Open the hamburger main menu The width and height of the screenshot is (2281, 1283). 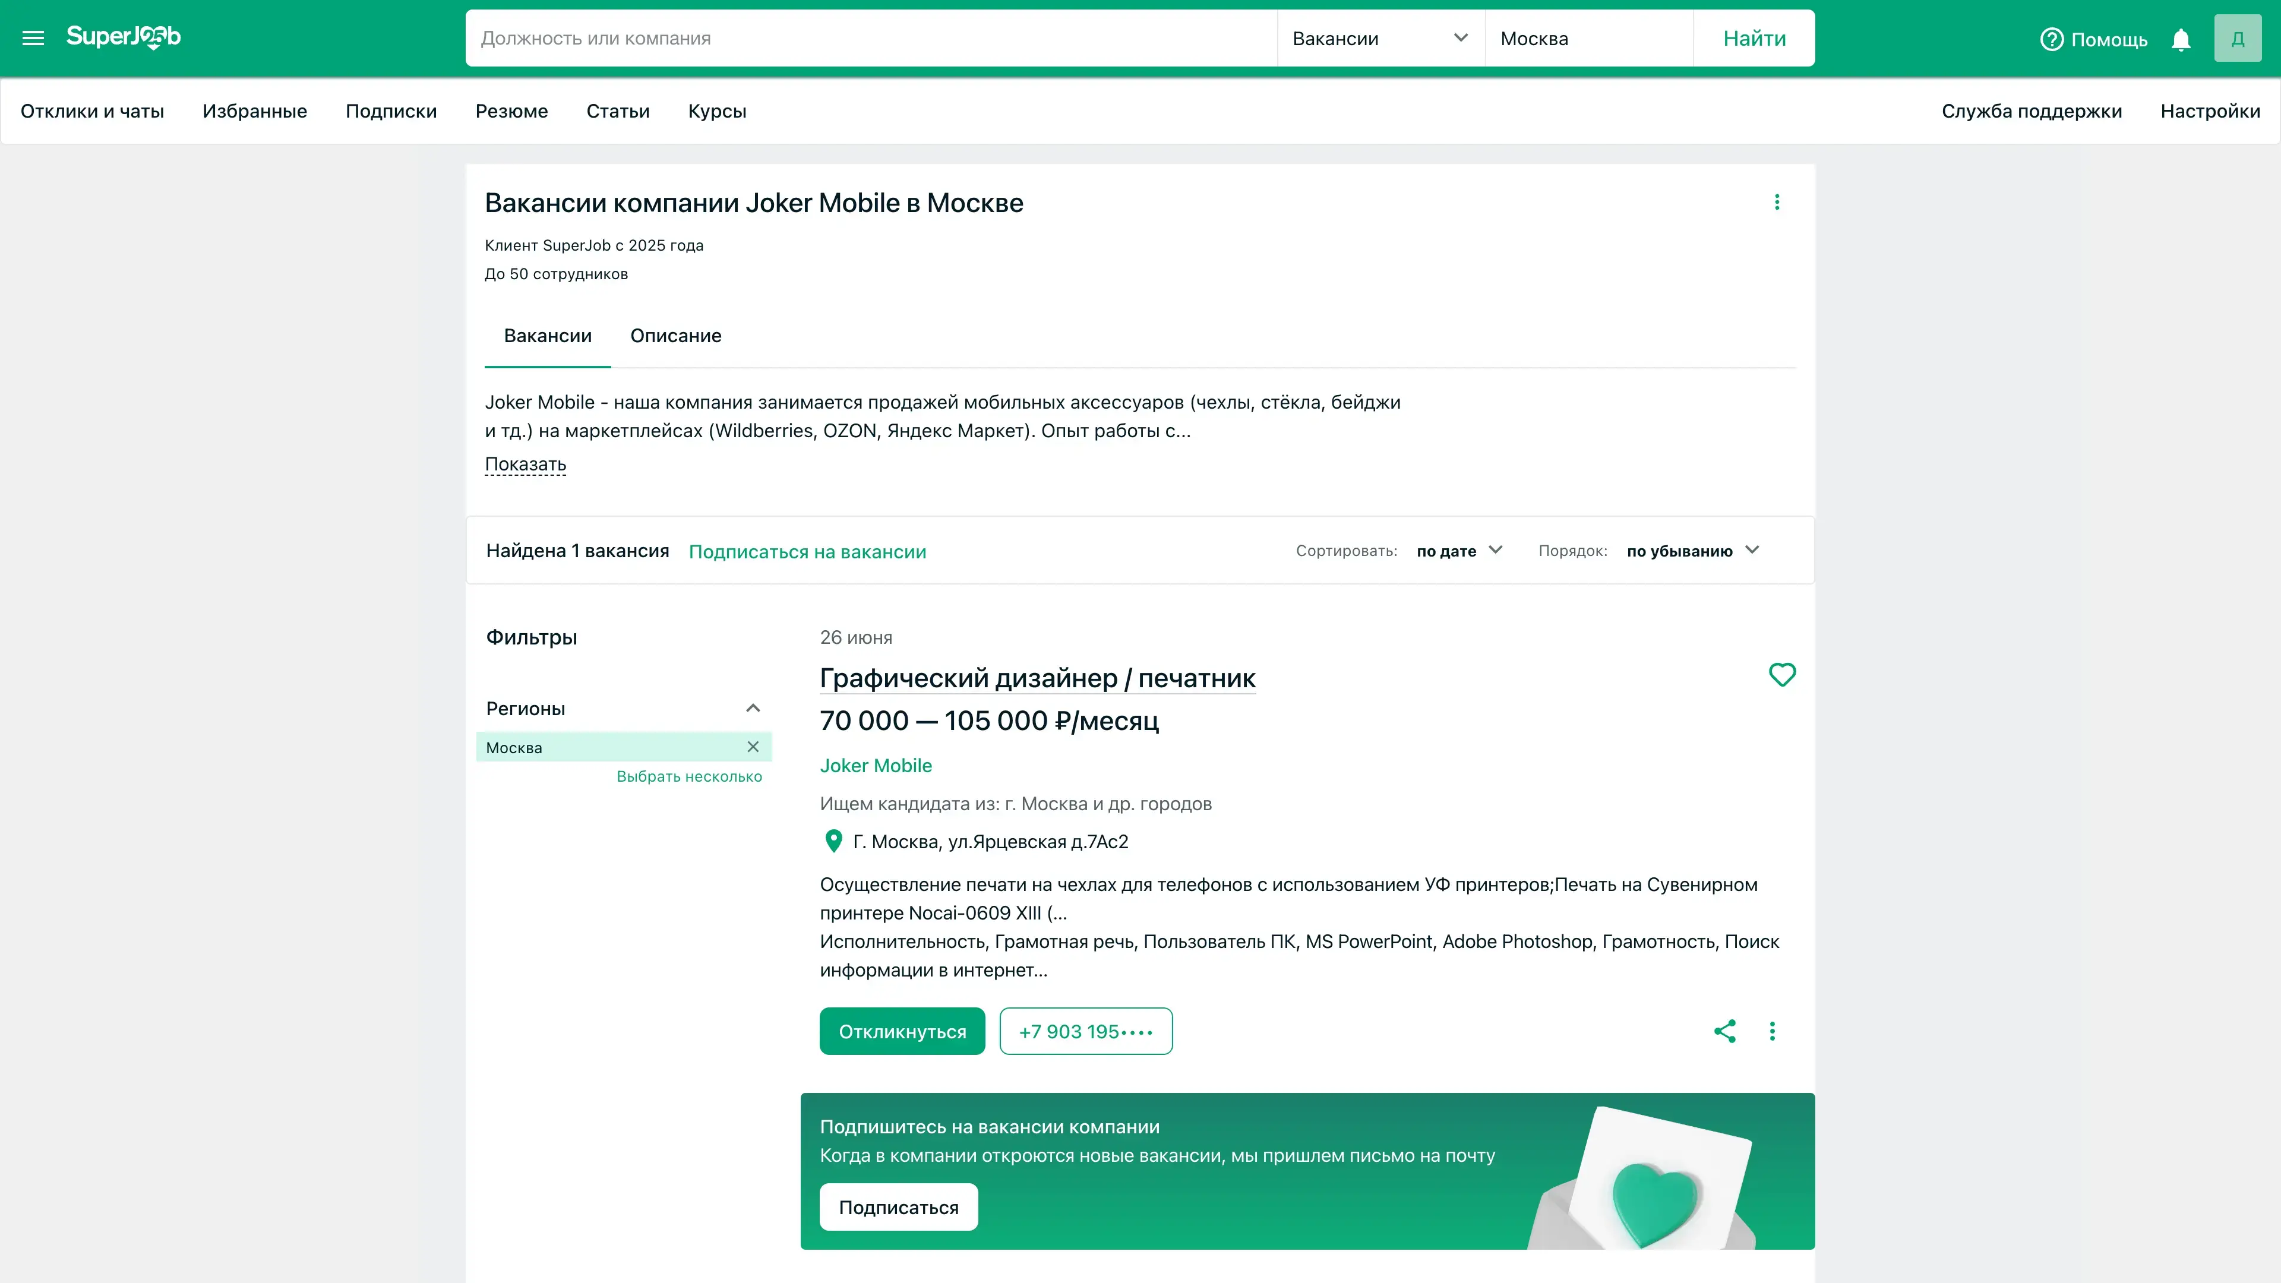point(33,38)
